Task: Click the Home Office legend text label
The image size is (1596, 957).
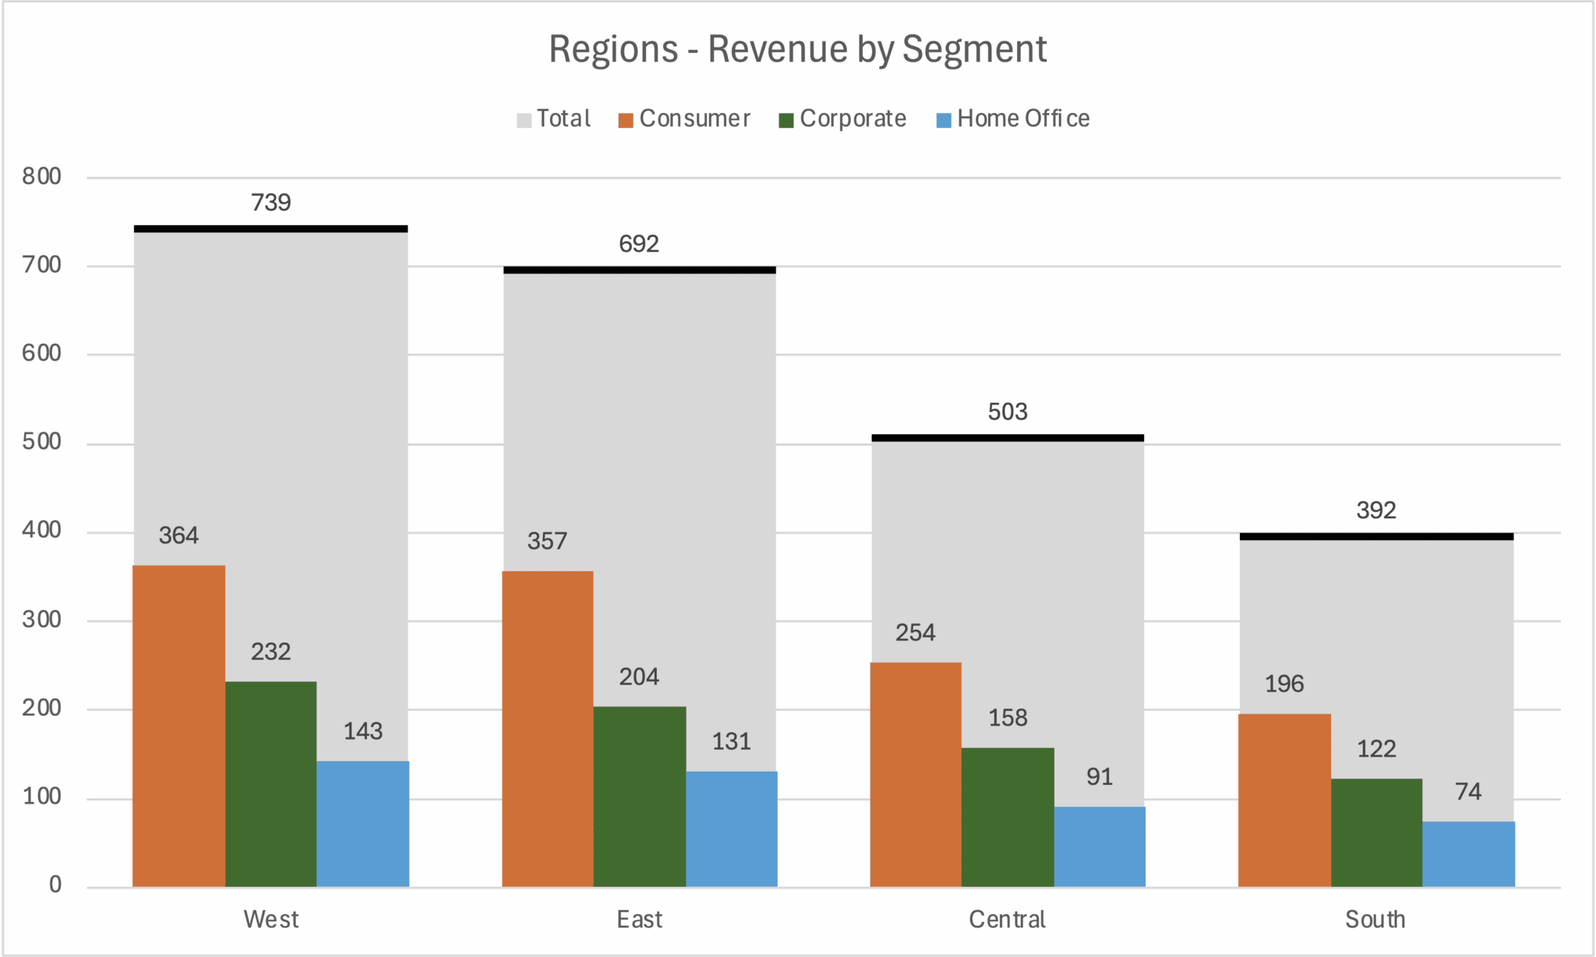Action: tap(1023, 118)
